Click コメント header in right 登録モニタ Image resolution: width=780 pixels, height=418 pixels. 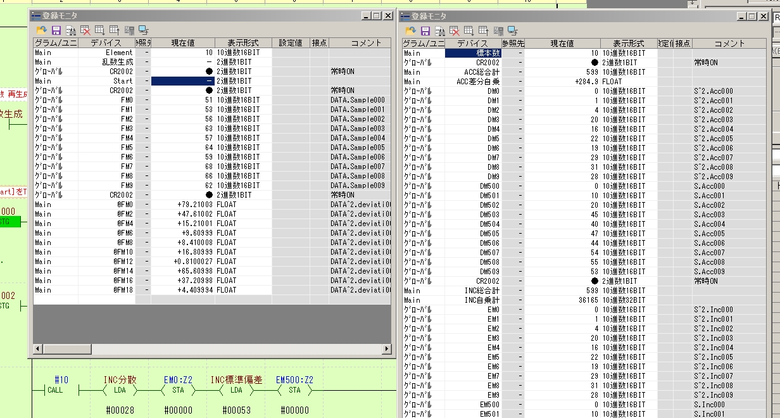point(729,44)
